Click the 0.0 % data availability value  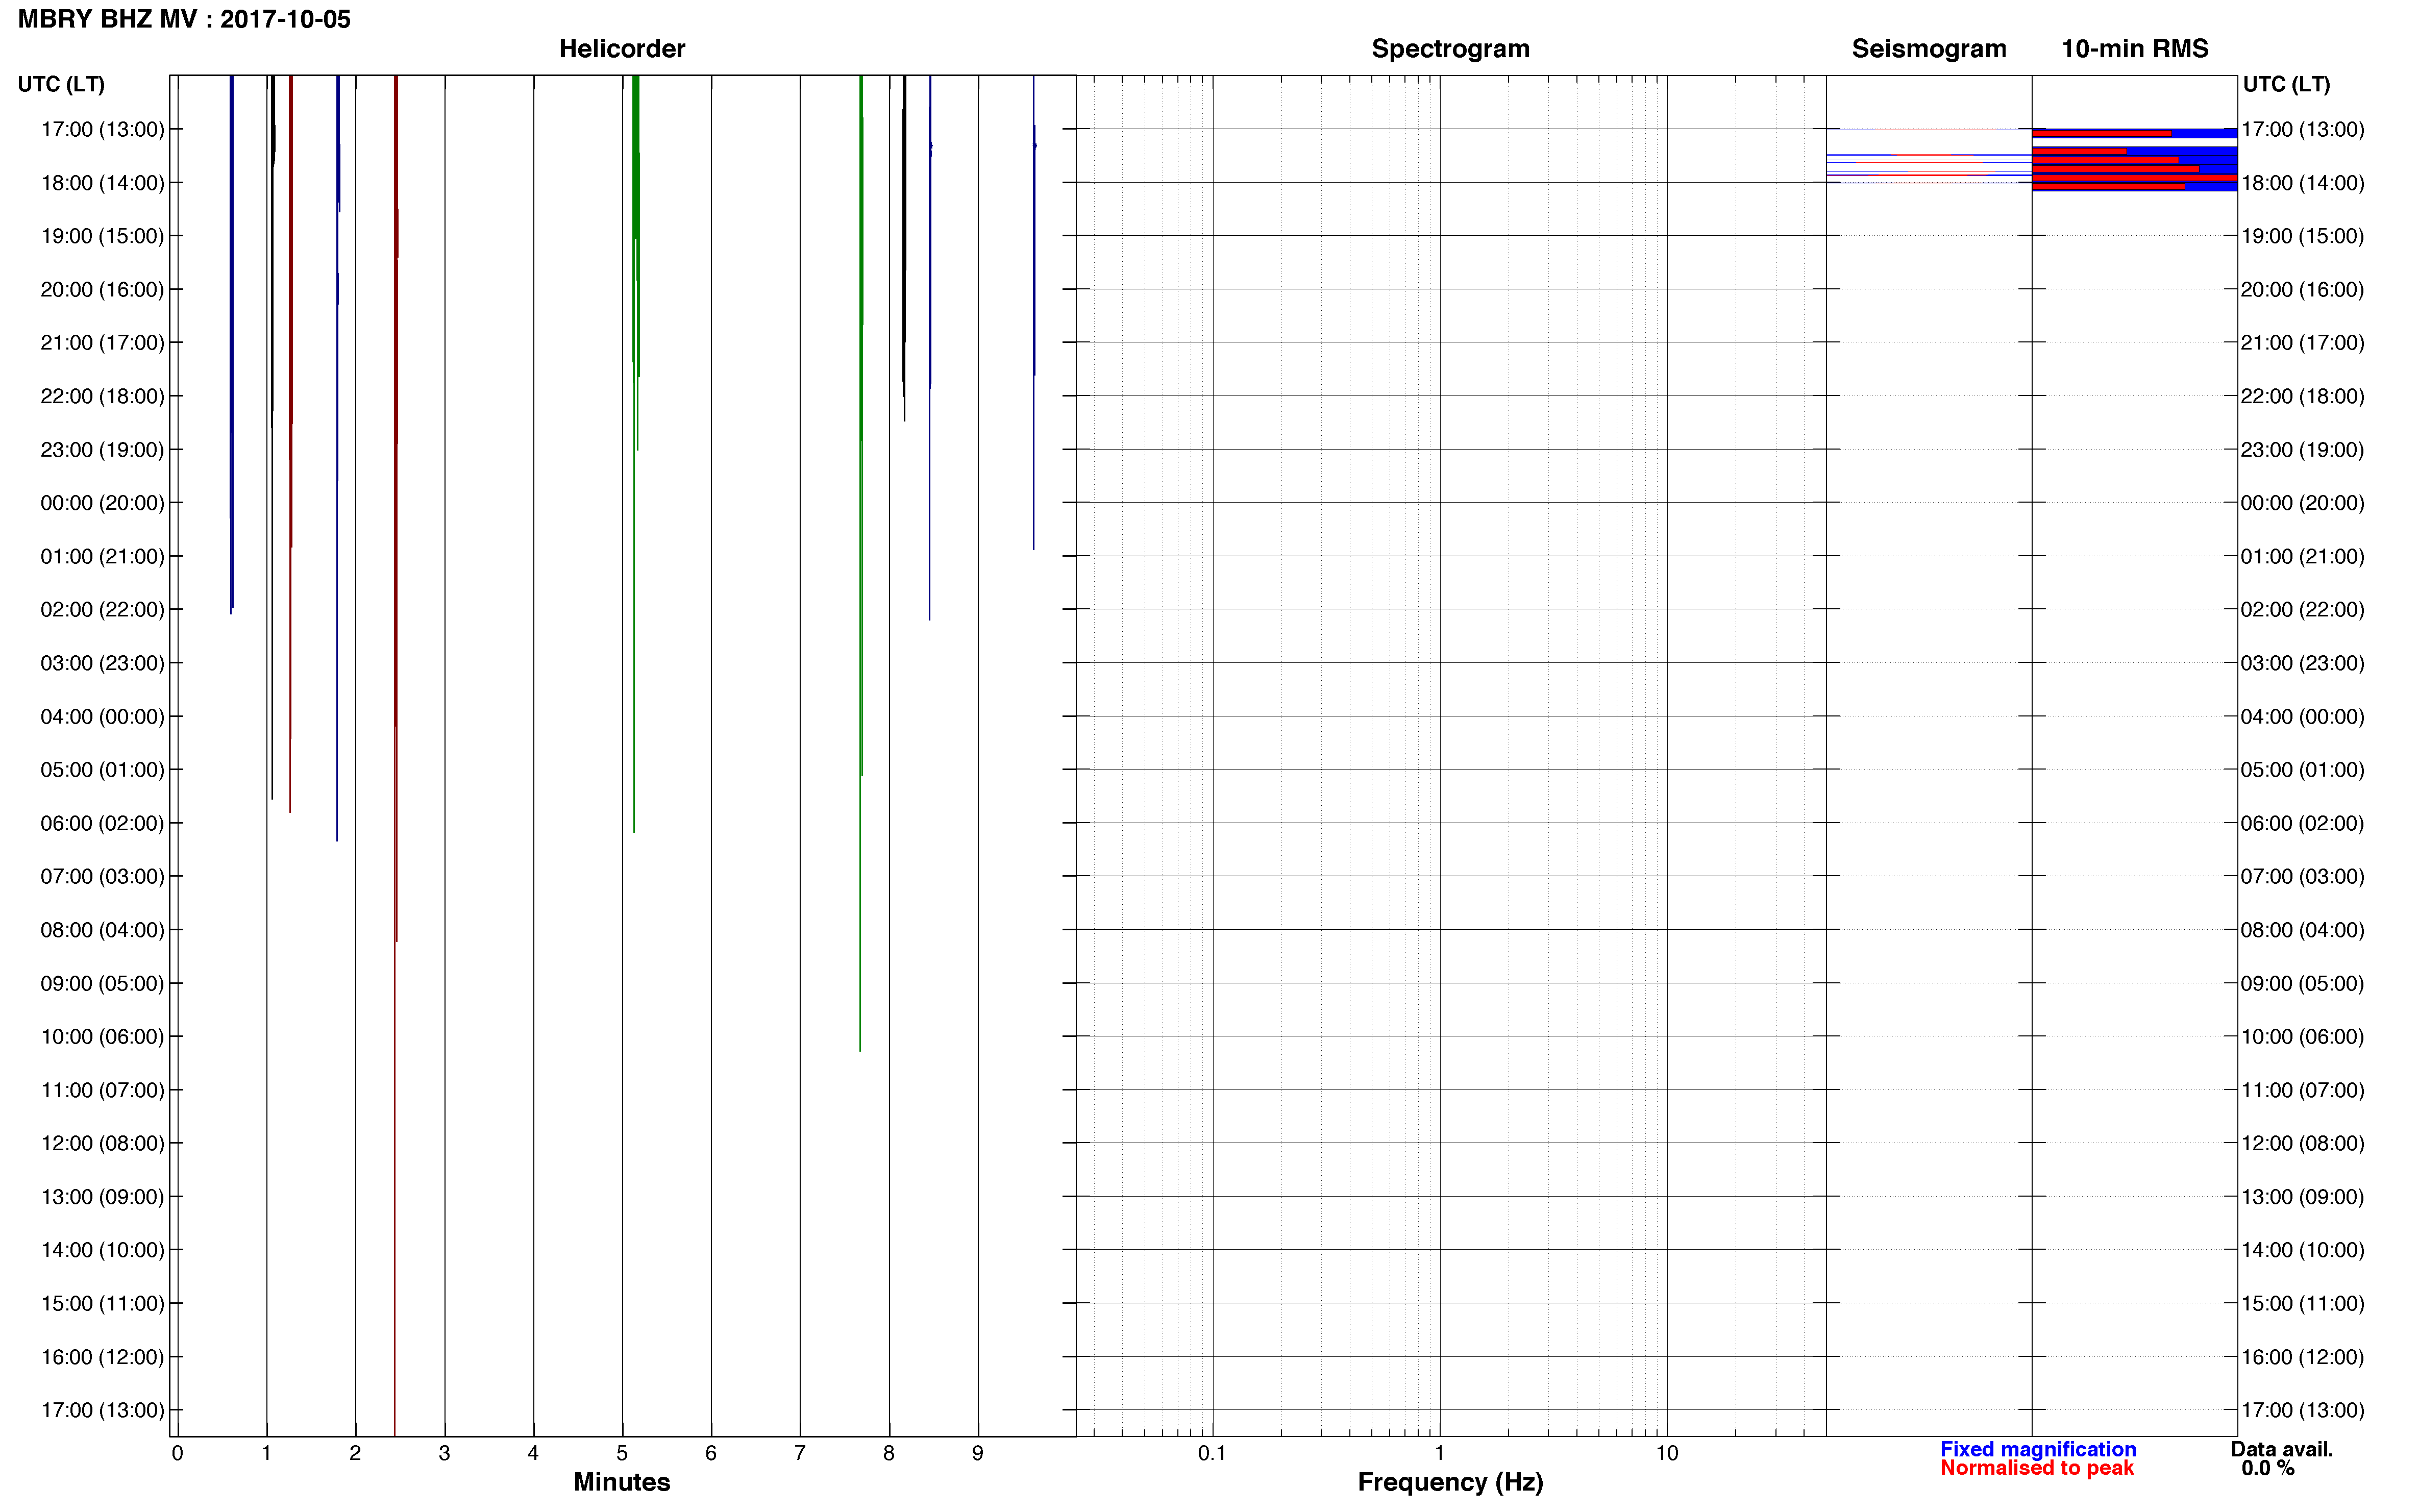pos(2268,1468)
